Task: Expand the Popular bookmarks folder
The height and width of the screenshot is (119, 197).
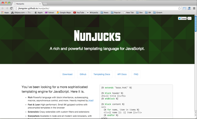Action: [x=116, y=12]
